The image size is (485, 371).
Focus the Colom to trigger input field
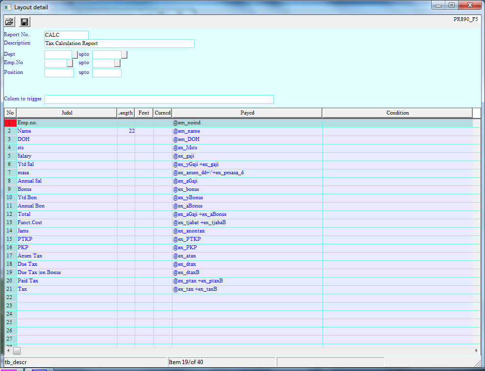(x=159, y=99)
